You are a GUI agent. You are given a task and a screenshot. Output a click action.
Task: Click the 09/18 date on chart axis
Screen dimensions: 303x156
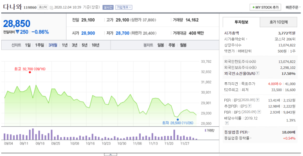pyautogui.click(x=40, y=144)
